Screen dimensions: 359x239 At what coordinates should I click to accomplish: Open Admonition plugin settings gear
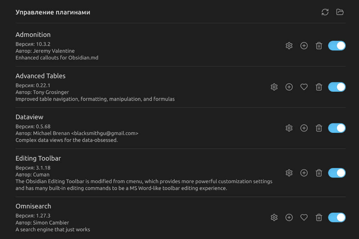point(289,46)
